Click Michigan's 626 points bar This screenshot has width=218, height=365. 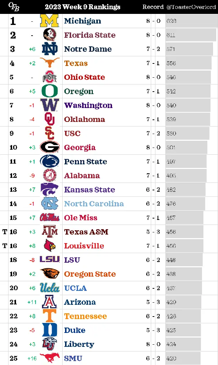[192, 21]
